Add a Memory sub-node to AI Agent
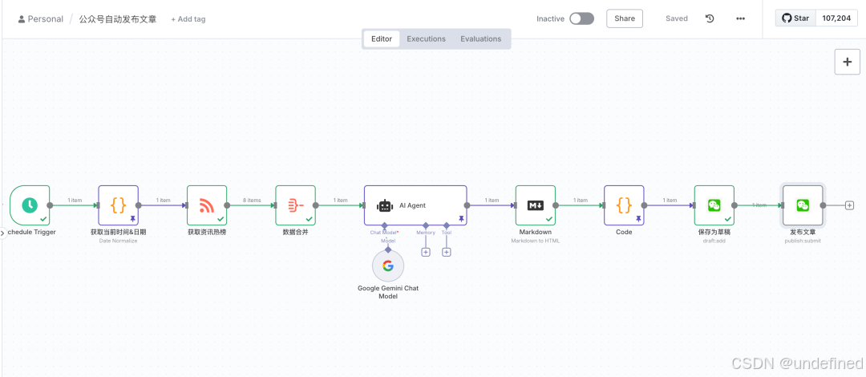This screenshot has width=866, height=377. (x=426, y=252)
